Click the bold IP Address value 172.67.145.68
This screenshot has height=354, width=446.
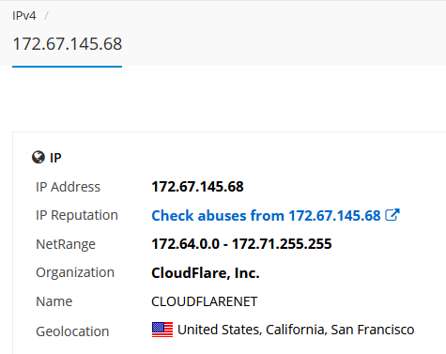(197, 187)
